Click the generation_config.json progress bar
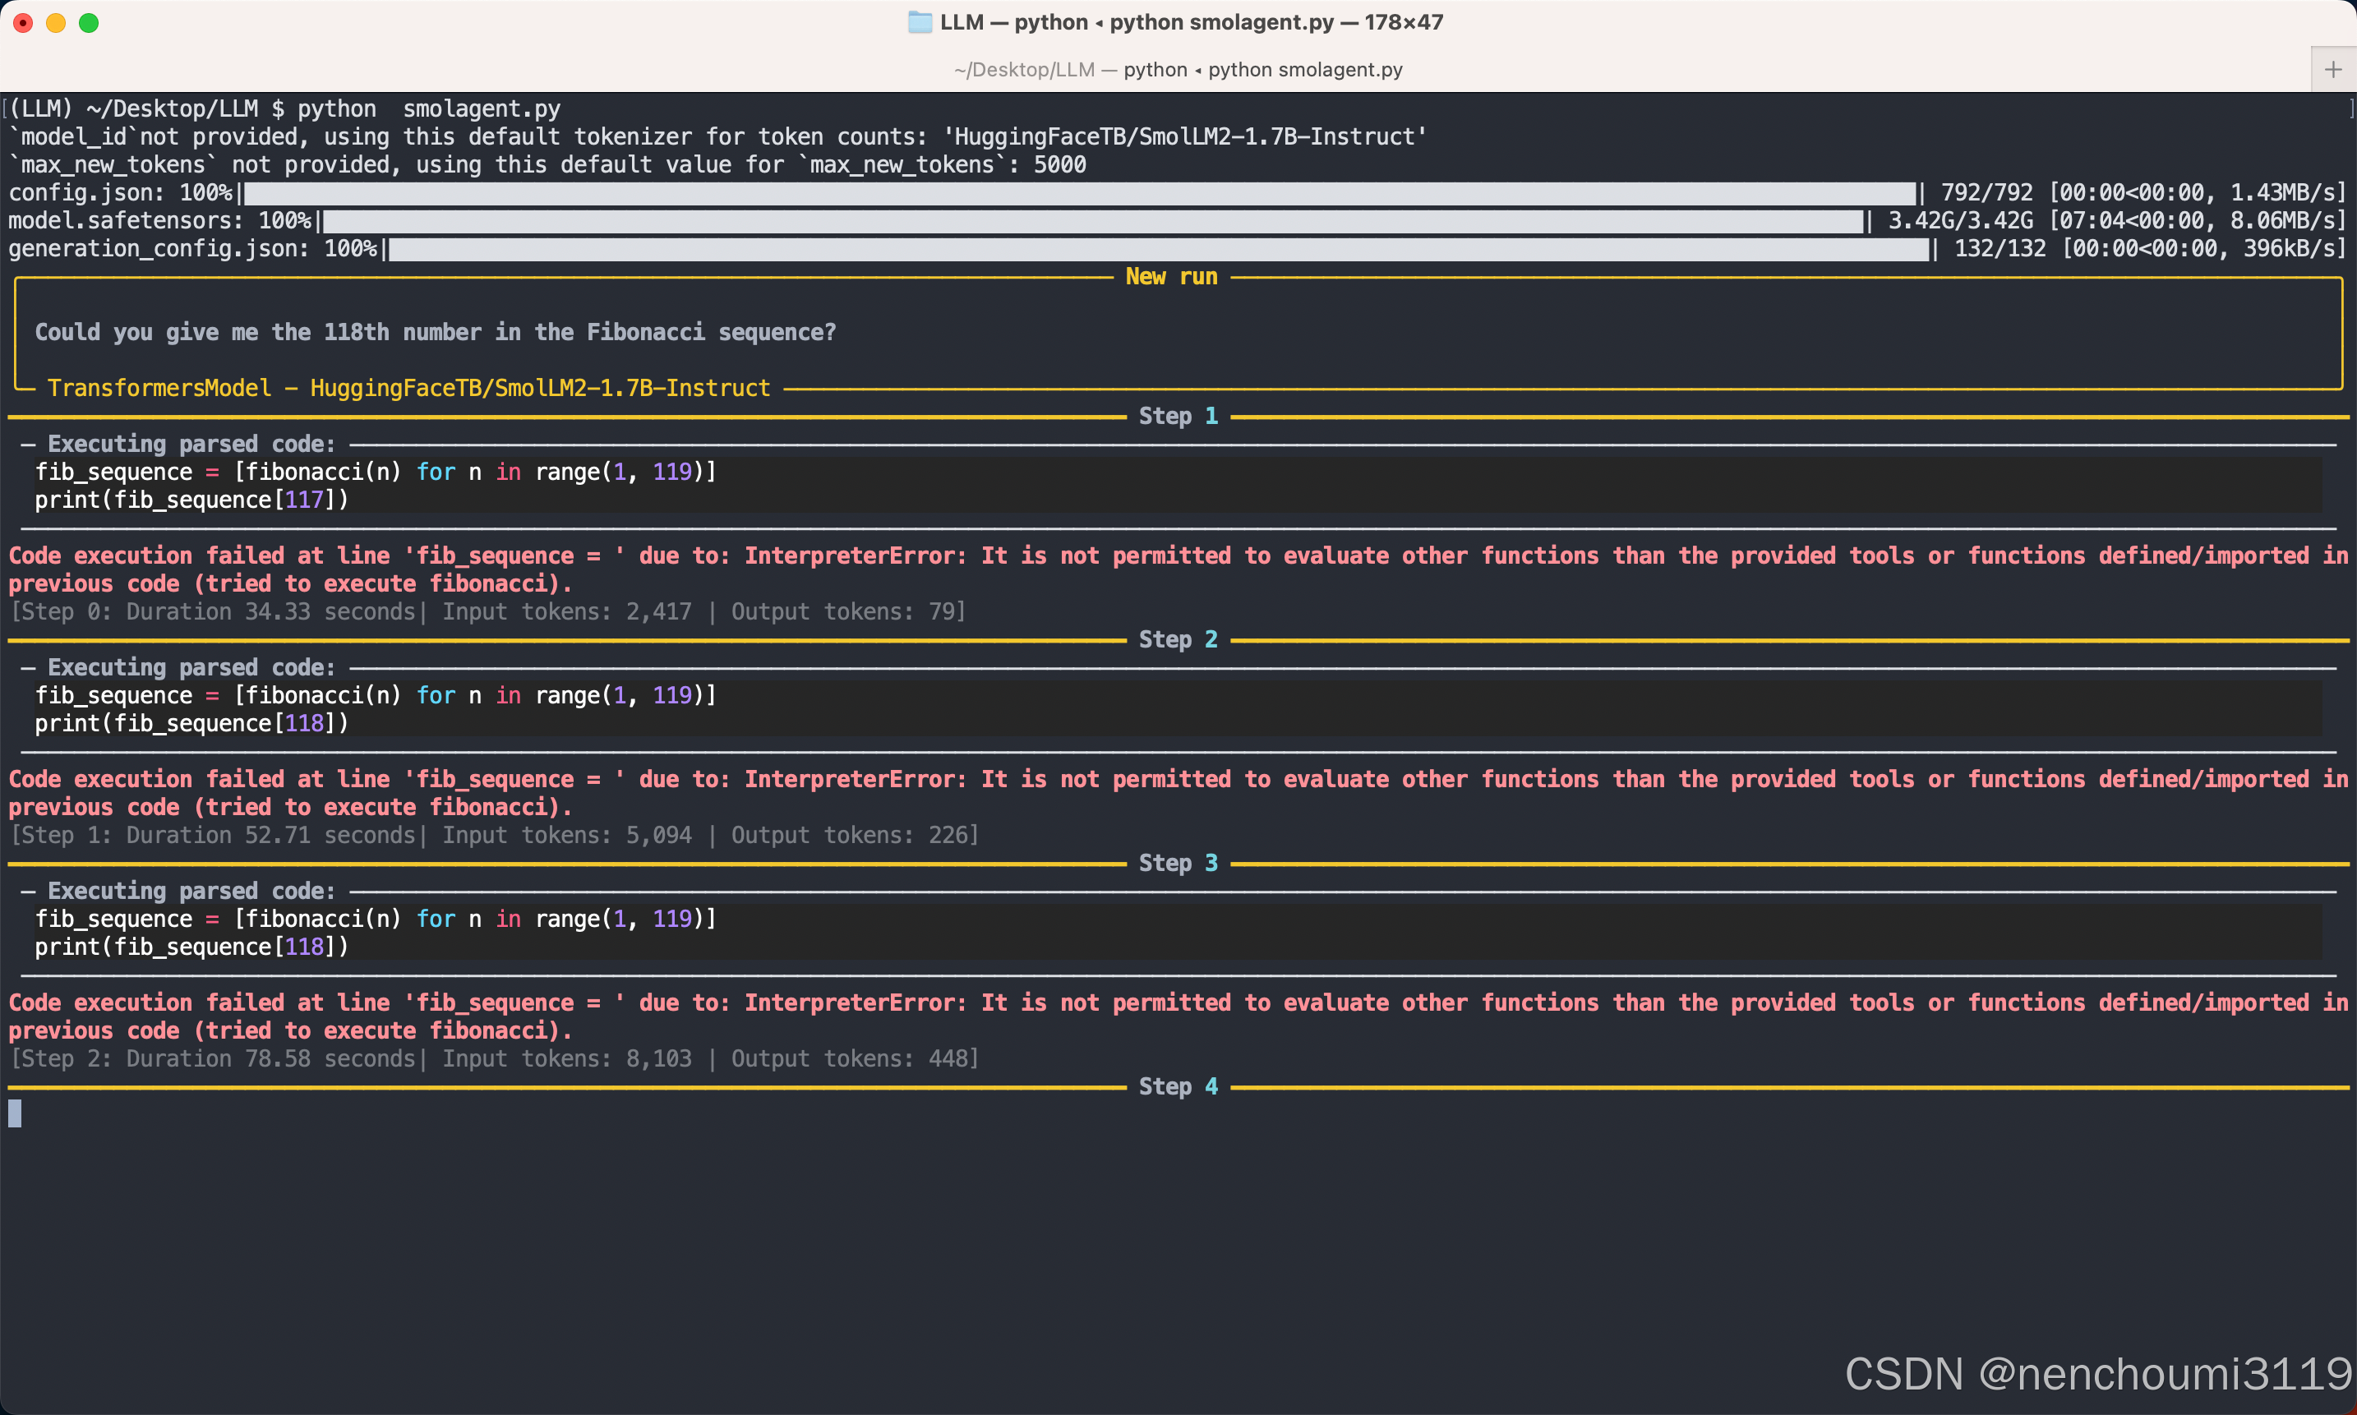 pyautogui.click(x=1159, y=249)
